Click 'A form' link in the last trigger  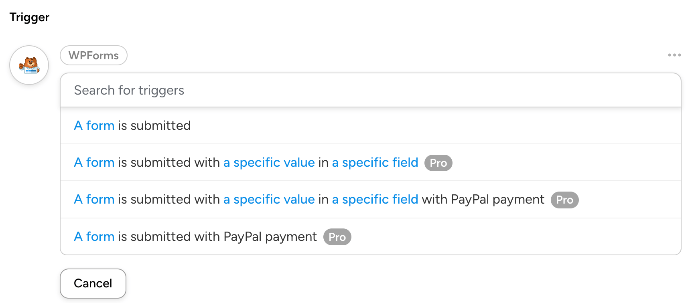coord(94,237)
